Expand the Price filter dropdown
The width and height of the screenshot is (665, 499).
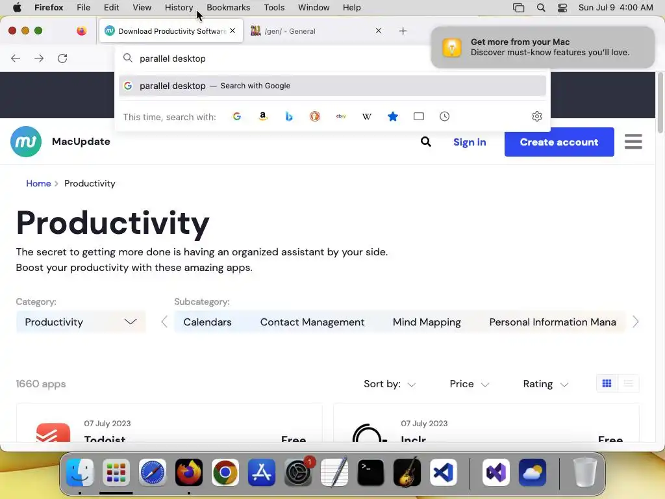tap(469, 384)
